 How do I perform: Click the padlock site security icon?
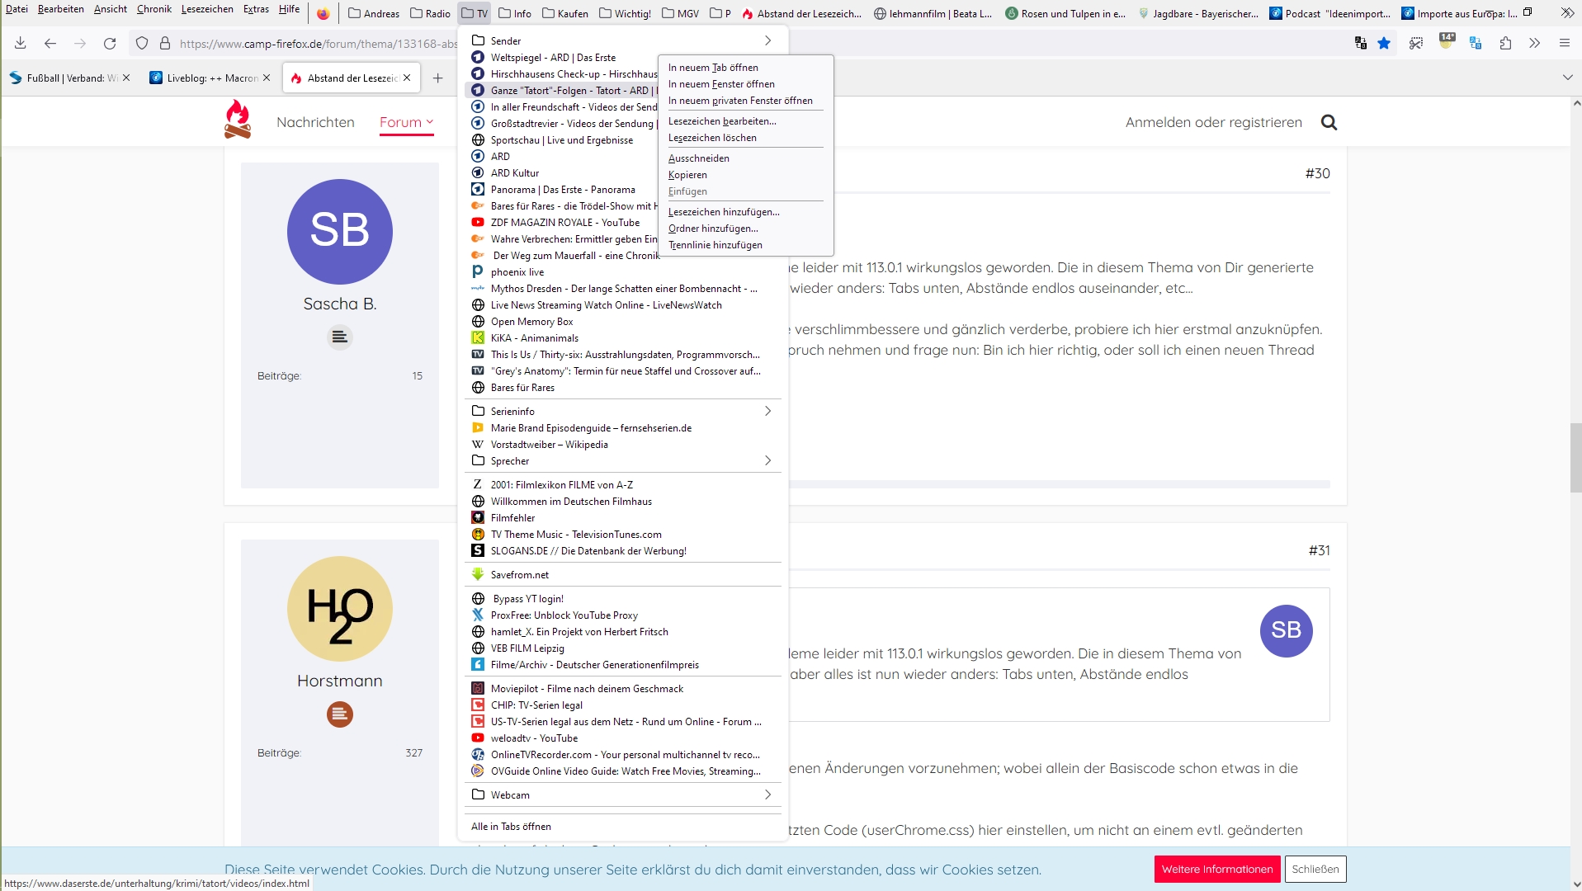(x=165, y=44)
